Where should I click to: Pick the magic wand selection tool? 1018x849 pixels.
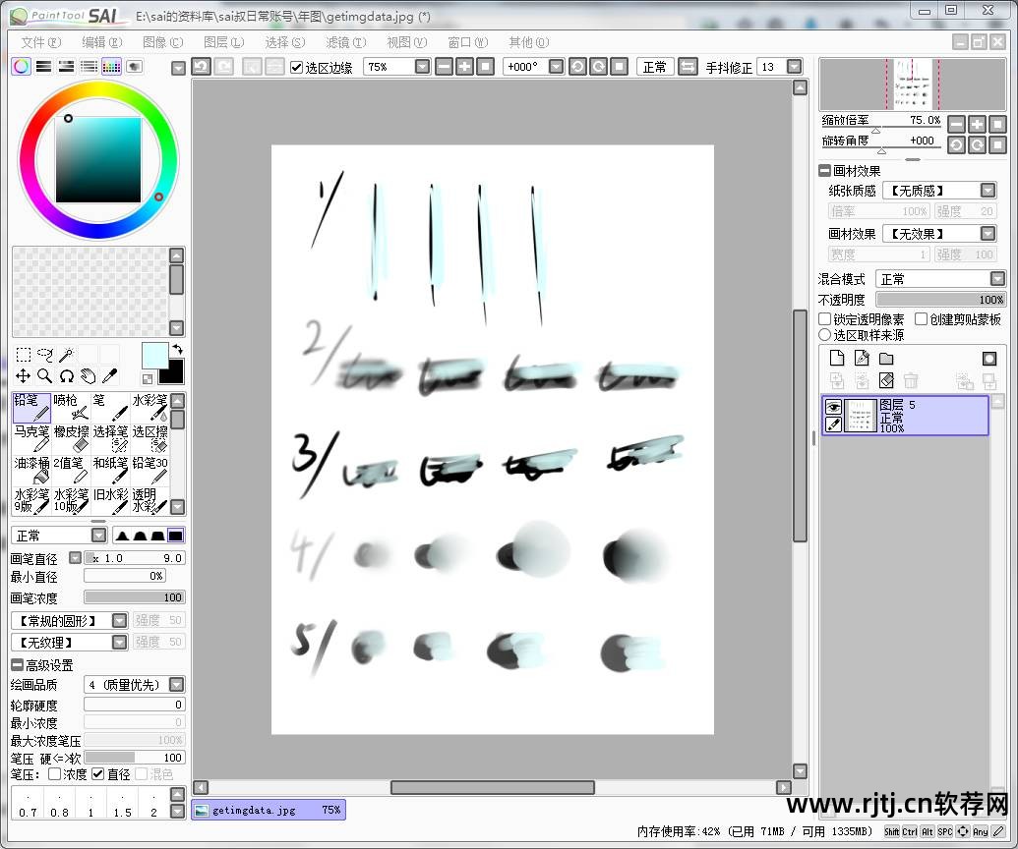point(66,355)
